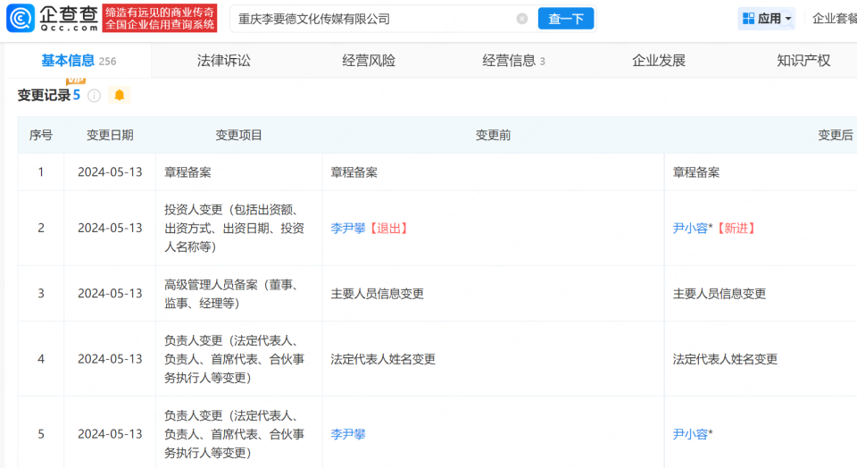Screen dimensions: 857x468
Task: Clear the search box with the X icon
Action: coord(522,19)
